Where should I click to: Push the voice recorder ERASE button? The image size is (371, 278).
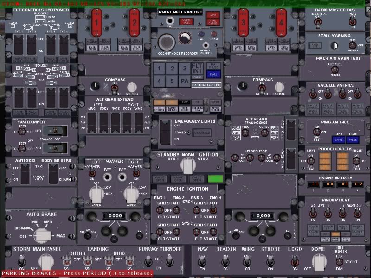click(x=214, y=33)
